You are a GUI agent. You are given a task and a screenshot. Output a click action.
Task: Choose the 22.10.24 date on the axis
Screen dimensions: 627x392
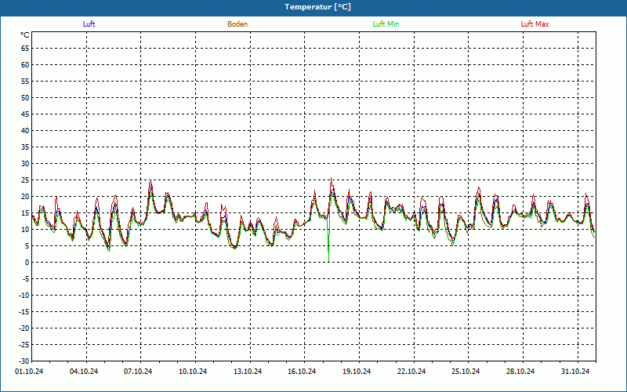coord(411,372)
